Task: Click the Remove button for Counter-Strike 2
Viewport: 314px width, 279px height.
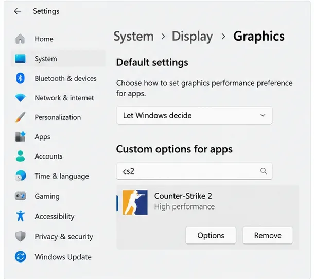Action: (x=268, y=235)
